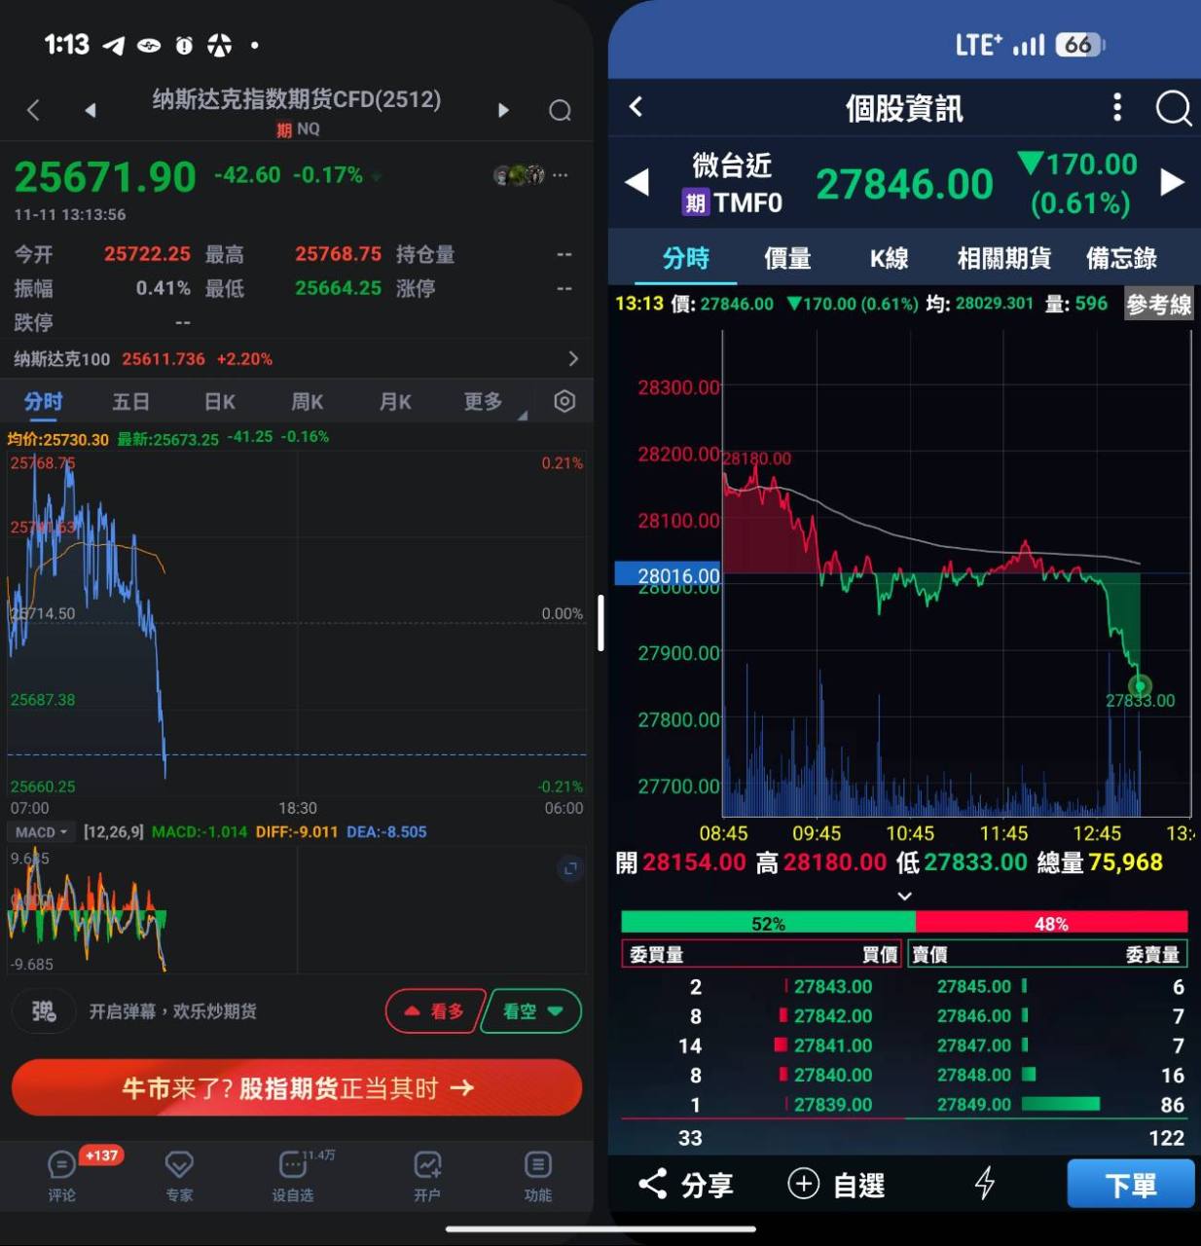Add 微台近 to watchlist with plus icon

(x=804, y=1184)
